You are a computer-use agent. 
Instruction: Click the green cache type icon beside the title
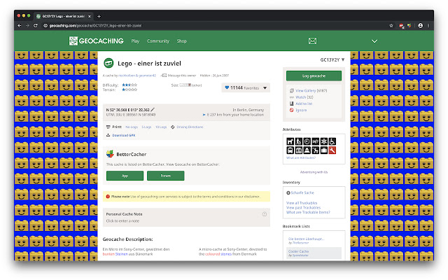(x=108, y=63)
